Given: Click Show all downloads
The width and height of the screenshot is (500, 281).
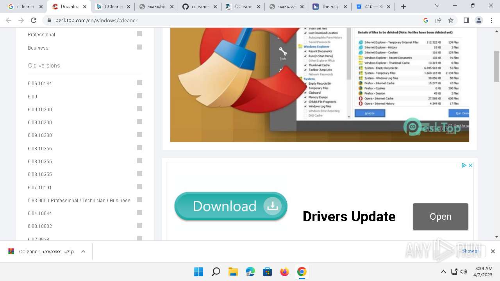Looking at the screenshot, I should coord(471,251).
